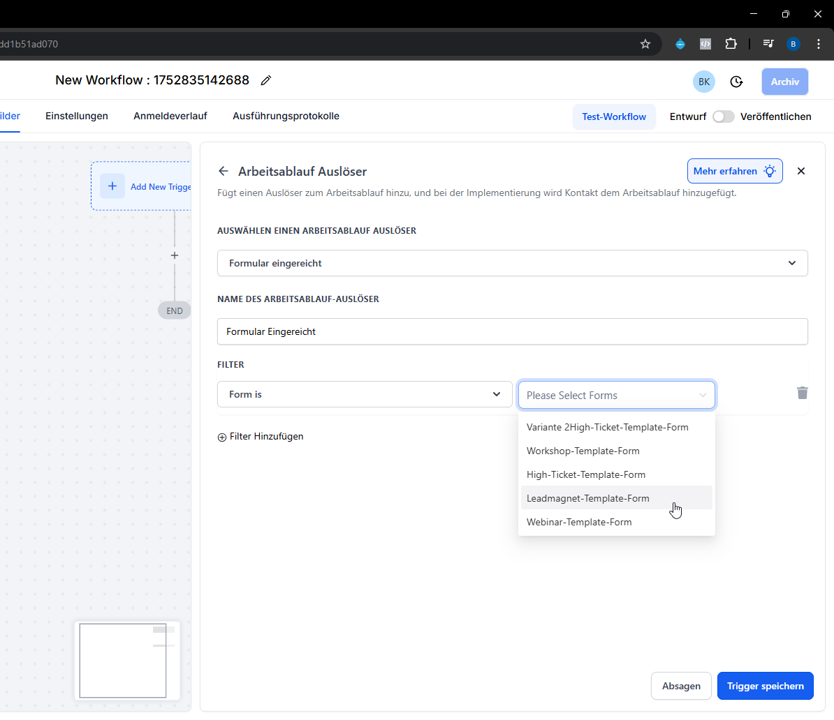Open version history clock icon

pos(736,82)
